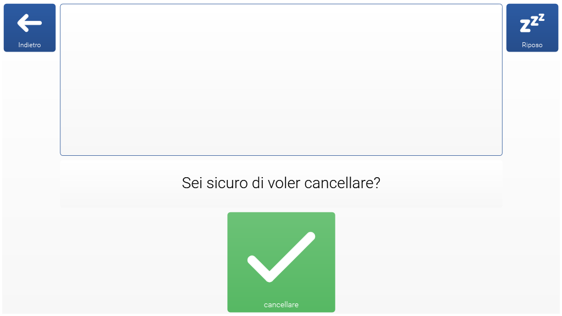Click the large white checkmark icon
This screenshot has height=316, width=562.
coord(281,257)
